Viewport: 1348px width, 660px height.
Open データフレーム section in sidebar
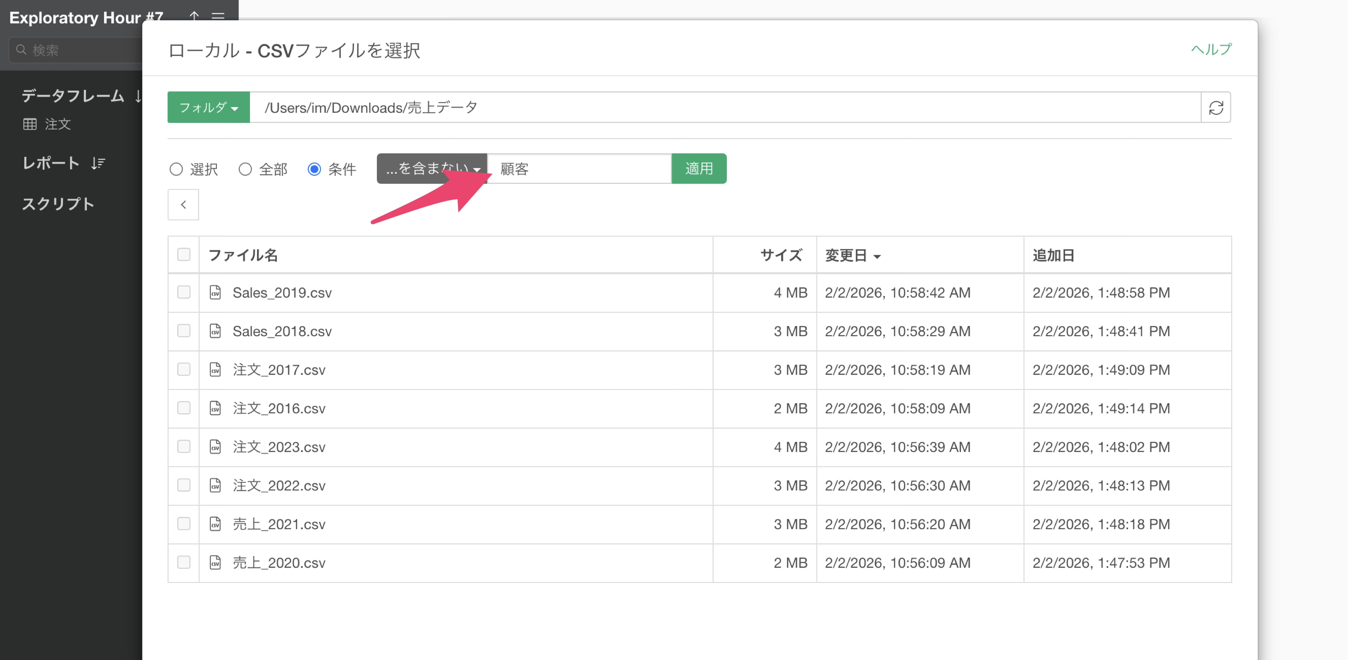73,96
